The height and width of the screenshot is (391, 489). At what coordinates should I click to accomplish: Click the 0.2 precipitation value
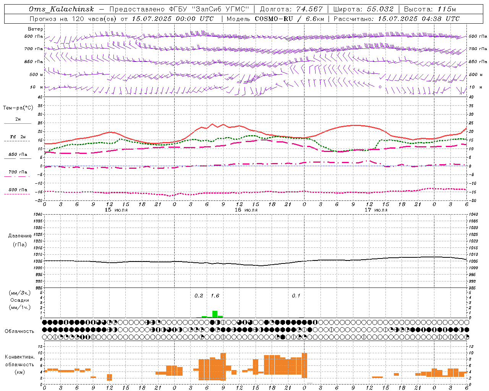click(x=199, y=296)
